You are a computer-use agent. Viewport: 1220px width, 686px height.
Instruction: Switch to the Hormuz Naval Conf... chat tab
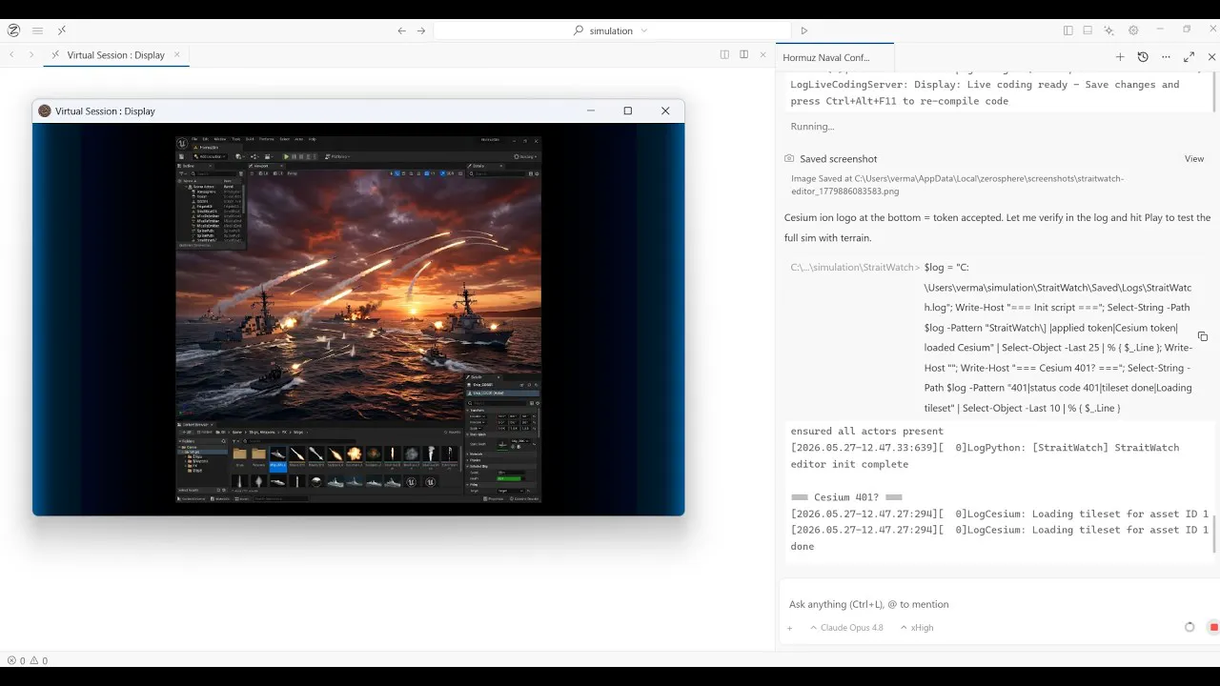pyautogui.click(x=826, y=57)
